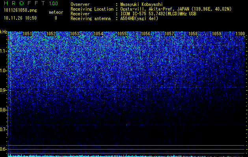Click the A504HB(yagi 4el) antenna text
This screenshot has width=248, height=157.
point(139,18)
